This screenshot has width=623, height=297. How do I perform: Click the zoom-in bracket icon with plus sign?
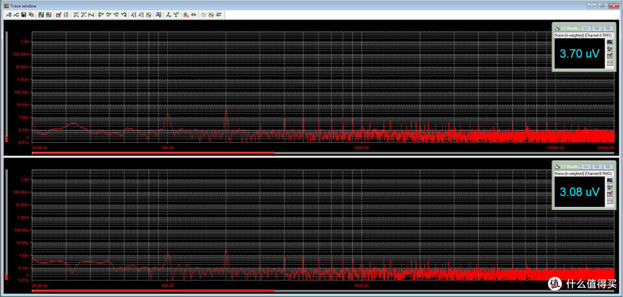click(x=76, y=15)
